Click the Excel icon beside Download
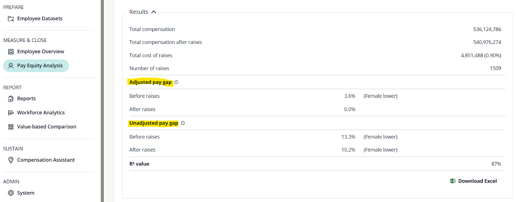The image size is (516, 202). point(453,181)
